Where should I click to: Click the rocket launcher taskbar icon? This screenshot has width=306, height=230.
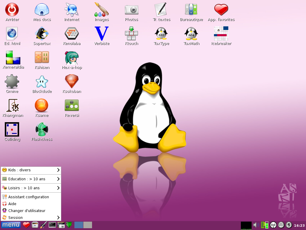click(x=44, y=225)
